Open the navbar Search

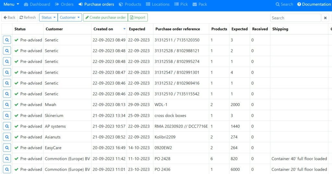point(284,4)
